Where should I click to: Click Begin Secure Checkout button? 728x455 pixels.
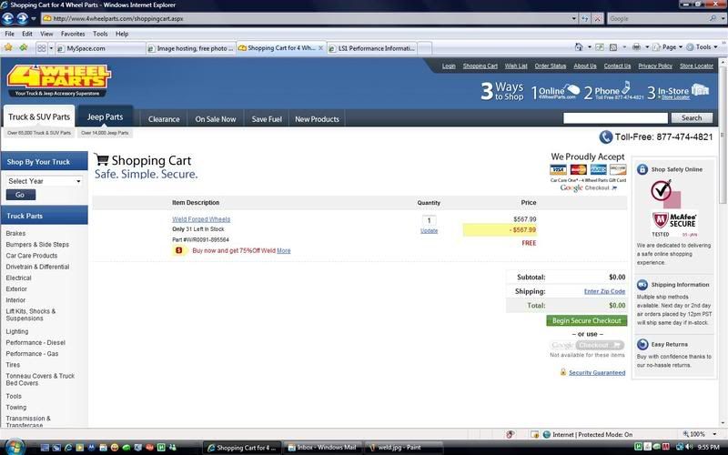[587, 320]
